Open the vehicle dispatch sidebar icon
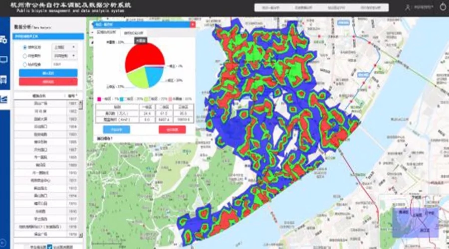 (3, 39)
